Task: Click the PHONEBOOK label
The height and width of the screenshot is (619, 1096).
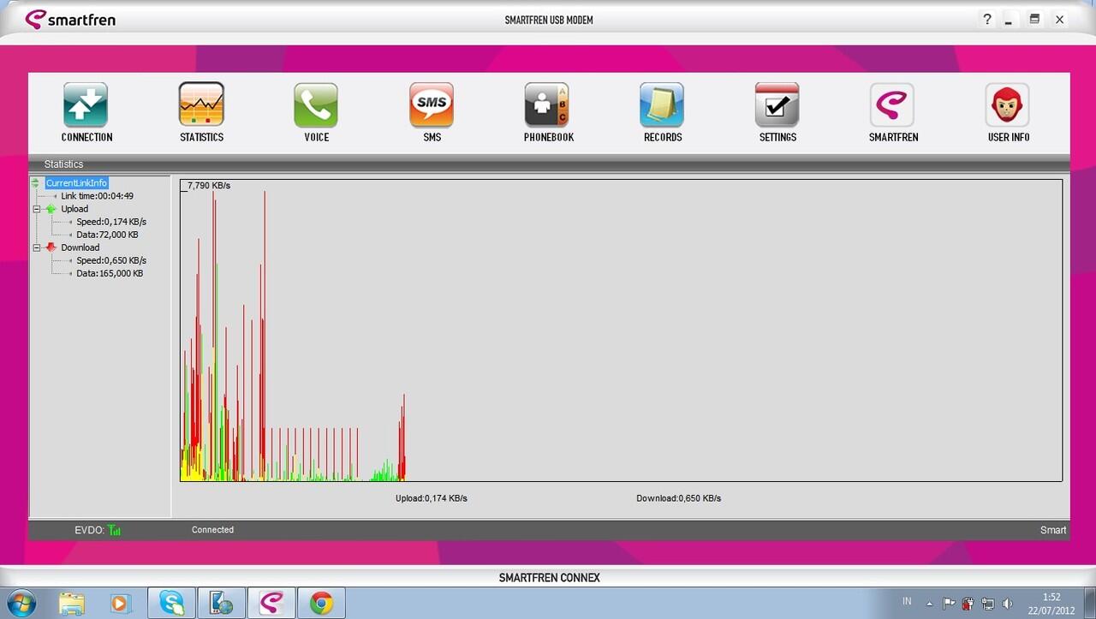Action: pyautogui.click(x=549, y=137)
